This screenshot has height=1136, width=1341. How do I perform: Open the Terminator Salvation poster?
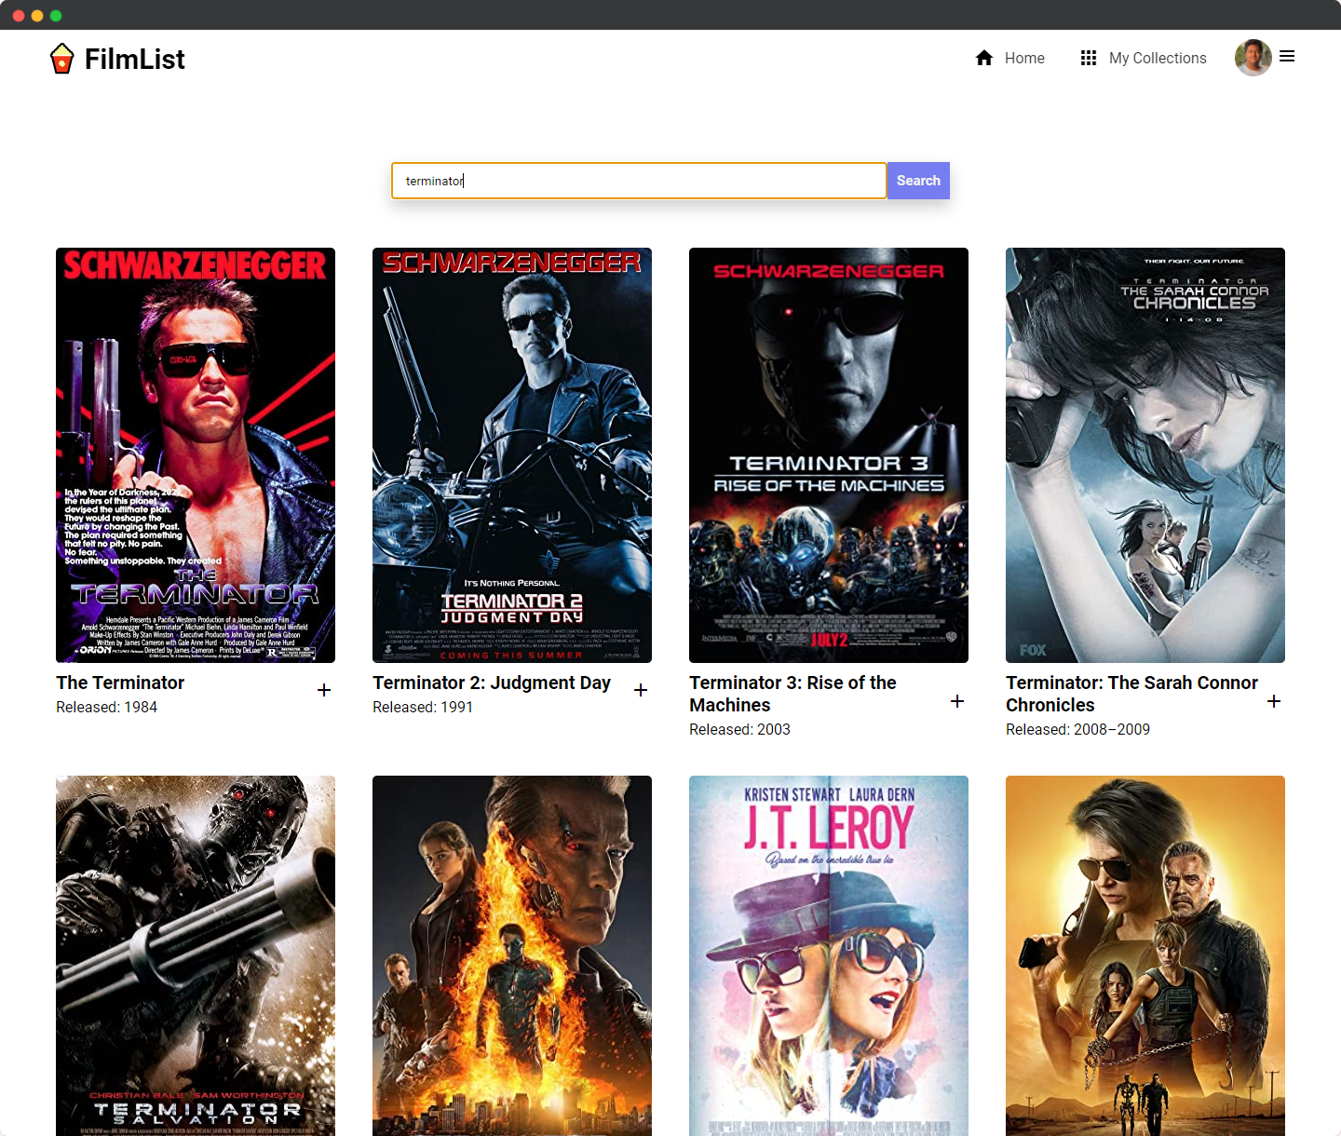(196, 955)
